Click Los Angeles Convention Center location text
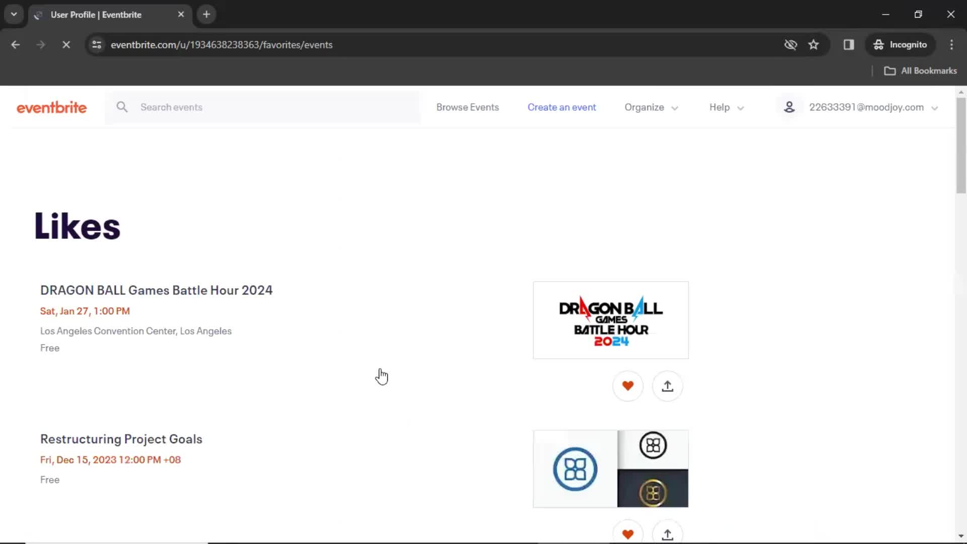This screenshot has height=544, width=967. [x=136, y=331]
